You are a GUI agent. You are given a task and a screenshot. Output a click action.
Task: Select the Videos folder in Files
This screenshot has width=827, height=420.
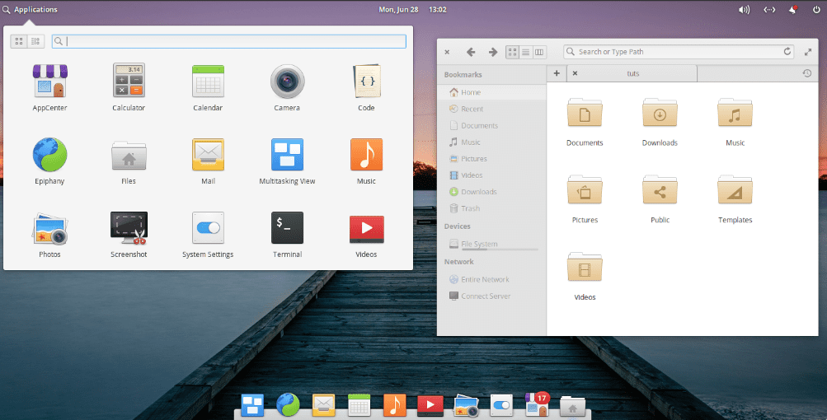(x=585, y=276)
